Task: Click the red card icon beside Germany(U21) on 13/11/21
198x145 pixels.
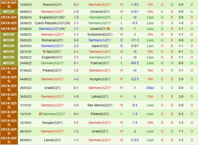Action: coord(40,114)
